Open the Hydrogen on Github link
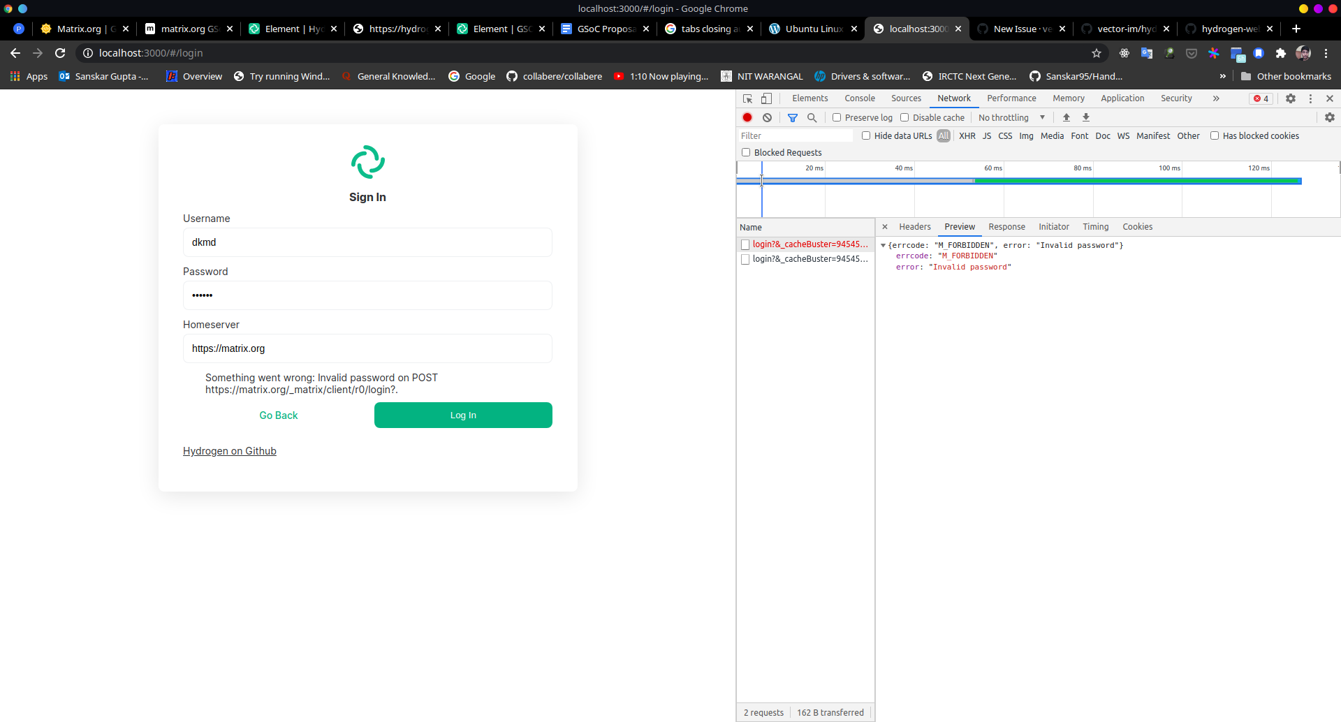This screenshot has width=1341, height=722. tap(230, 451)
